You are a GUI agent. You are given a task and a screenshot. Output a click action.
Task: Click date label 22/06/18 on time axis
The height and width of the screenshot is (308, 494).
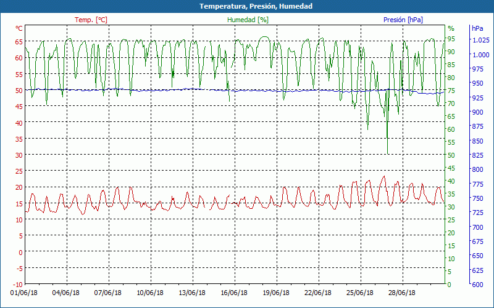pos(318,293)
